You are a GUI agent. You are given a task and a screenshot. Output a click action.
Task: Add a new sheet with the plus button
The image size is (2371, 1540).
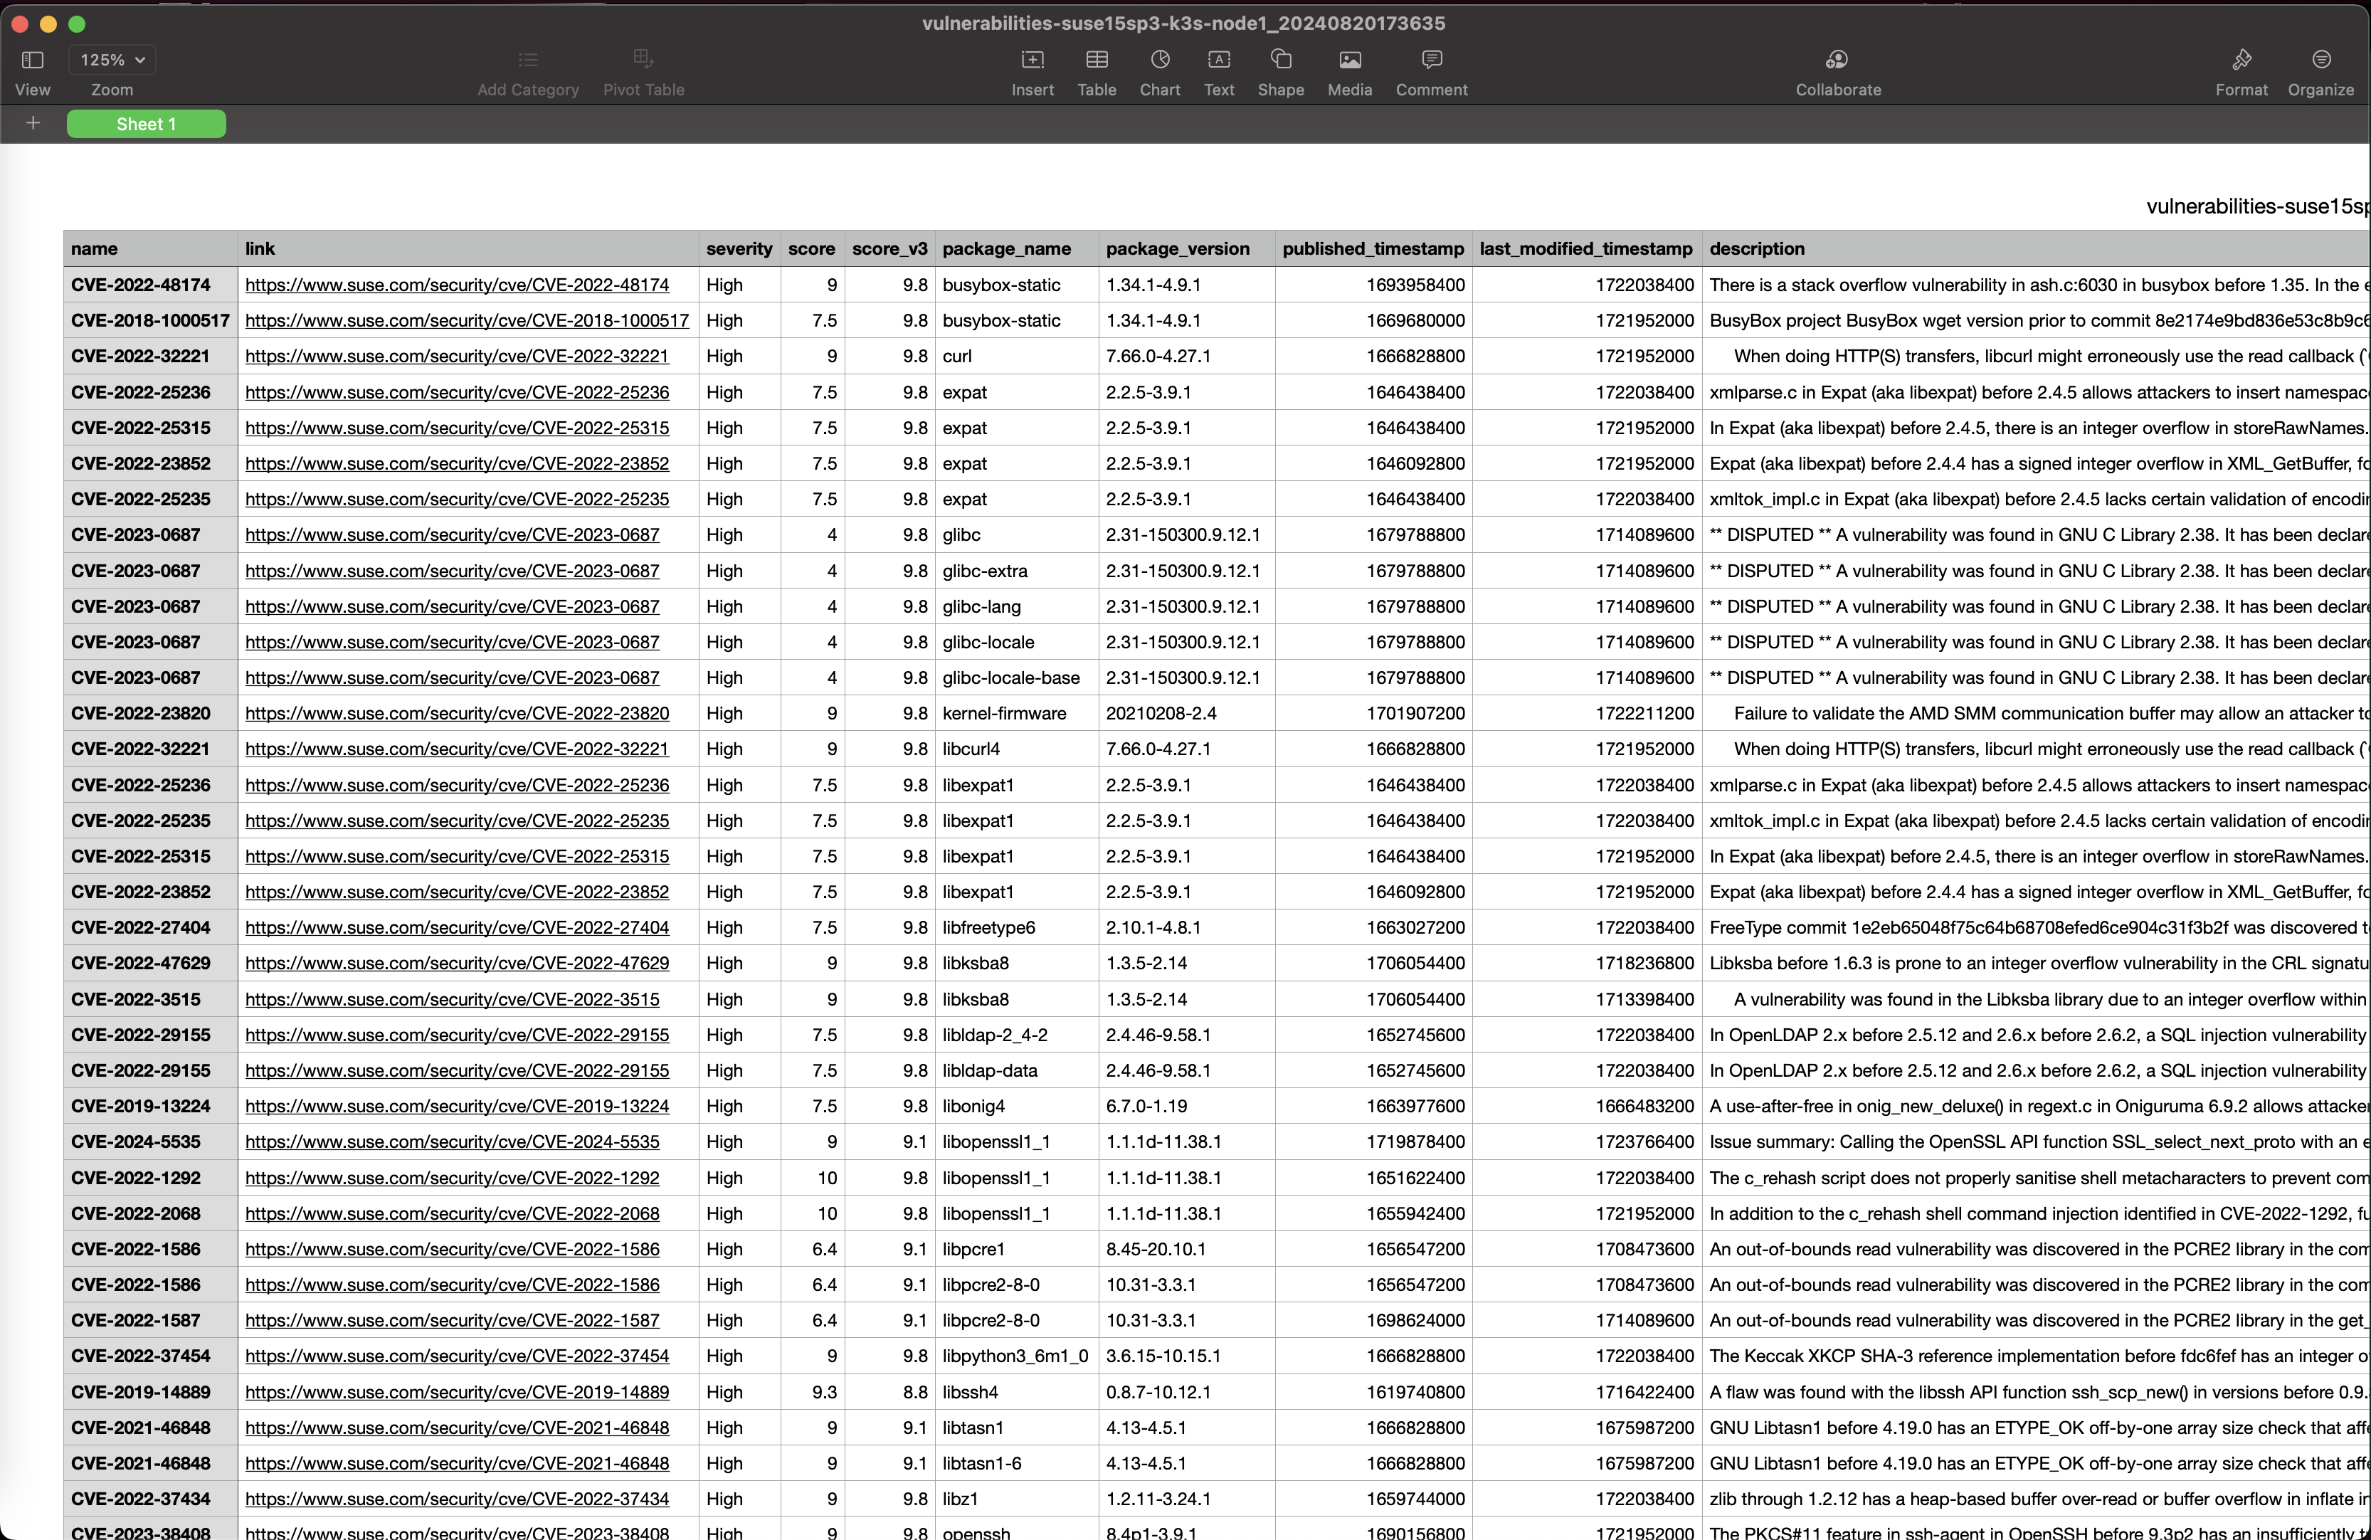click(33, 124)
